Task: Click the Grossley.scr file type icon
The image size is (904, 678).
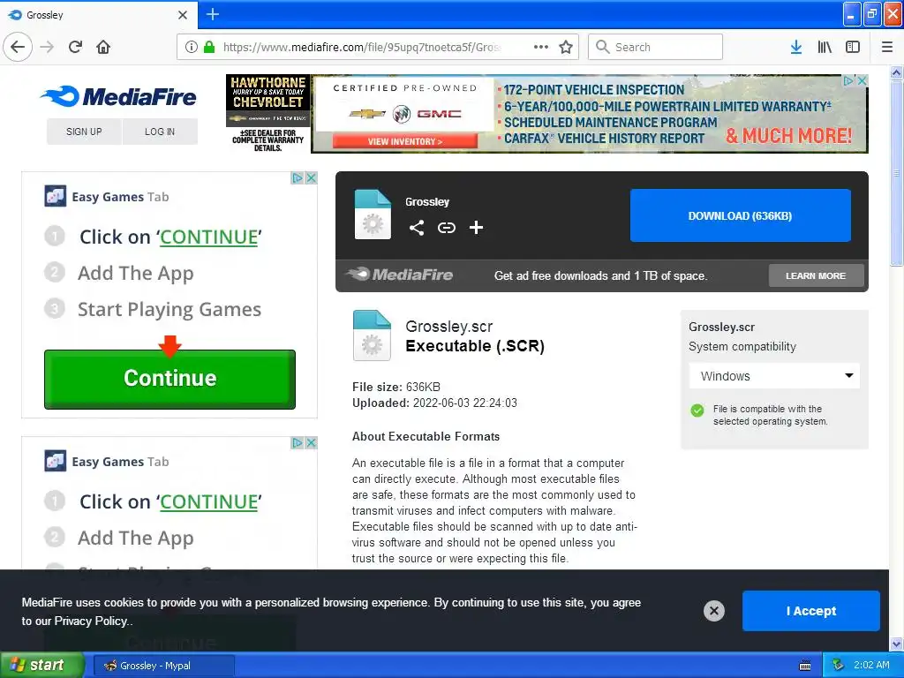Action: tap(372, 335)
